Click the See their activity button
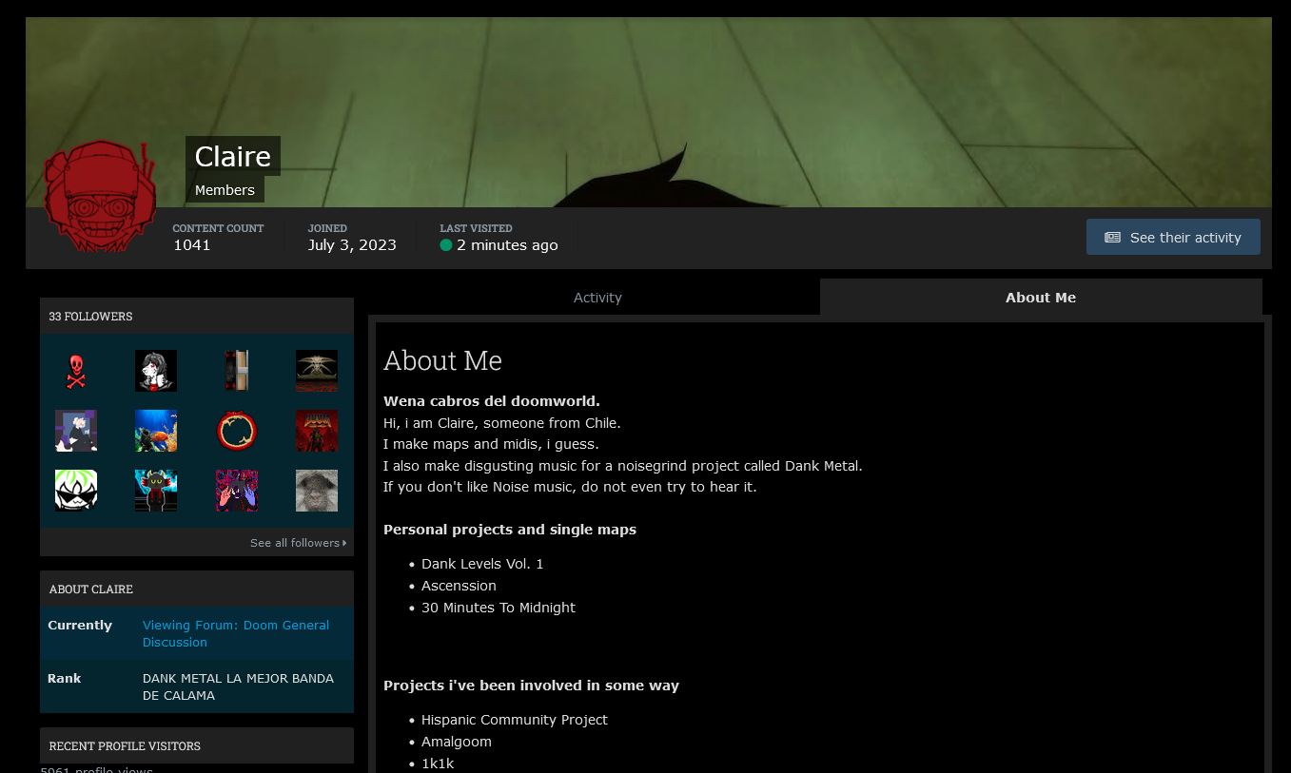The width and height of the screenshot is (1291, 773). pos(1173,237)
